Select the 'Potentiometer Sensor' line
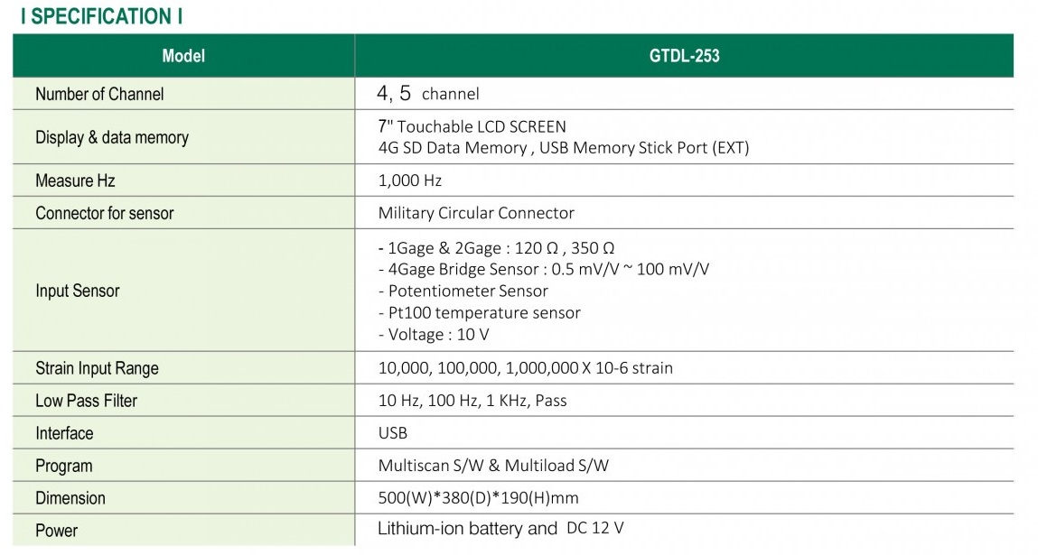Image resolution: width=1038 pixels, height=555 pixels. [463, 291]
